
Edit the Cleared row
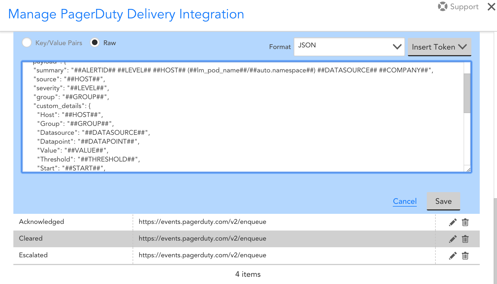[453, 239]
